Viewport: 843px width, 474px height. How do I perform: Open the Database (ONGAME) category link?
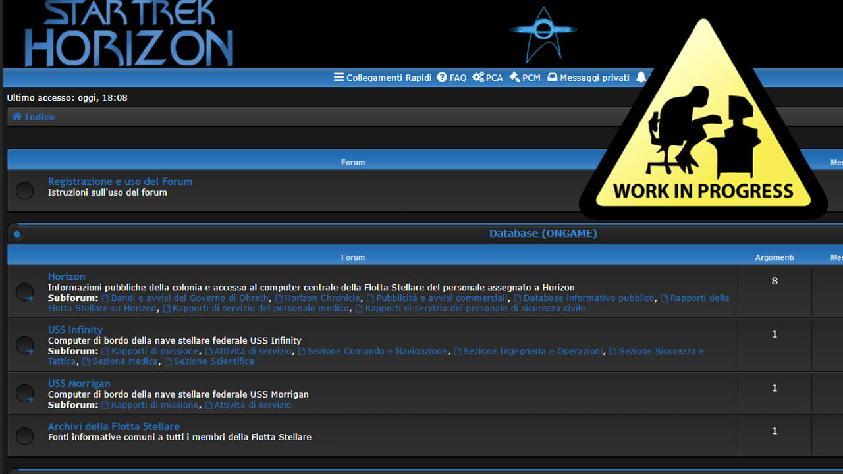(543, 234)
